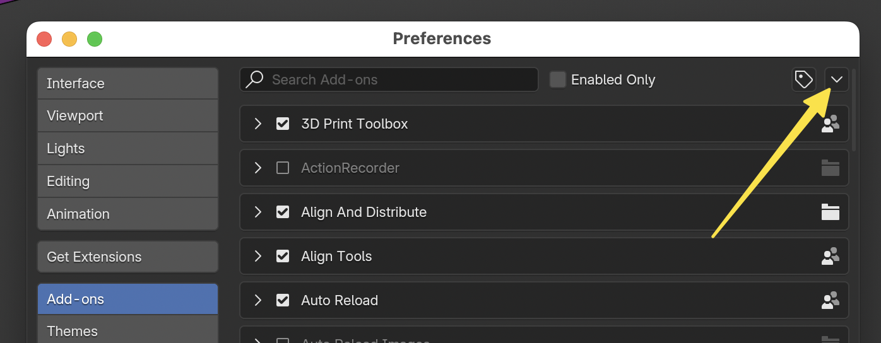
Task: Switch to the Interface preferences tab
Action: pos(127,83)
